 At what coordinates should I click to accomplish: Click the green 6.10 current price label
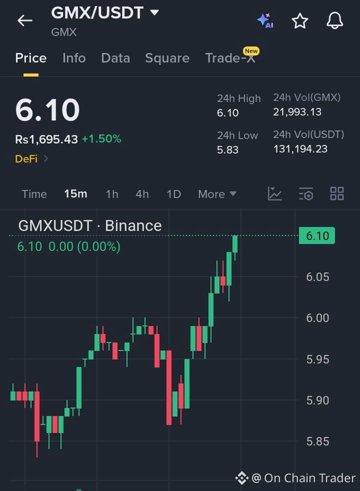point(317,235)
